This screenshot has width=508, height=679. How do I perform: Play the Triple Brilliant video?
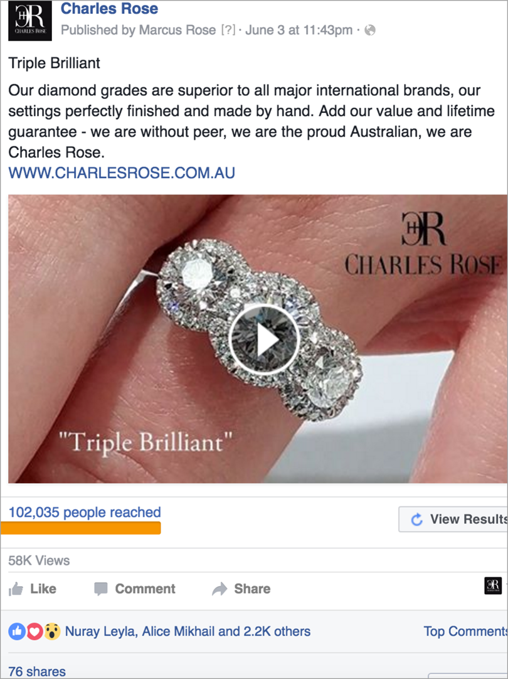coord(265,340)
